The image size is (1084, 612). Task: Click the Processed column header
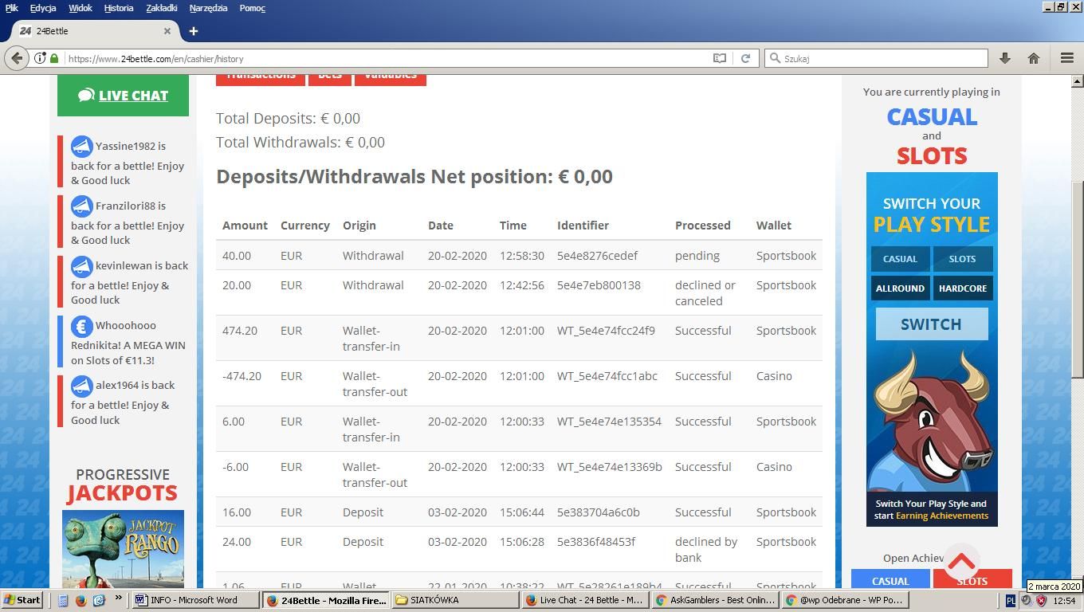pyautogui.click(x=702, y=226)
